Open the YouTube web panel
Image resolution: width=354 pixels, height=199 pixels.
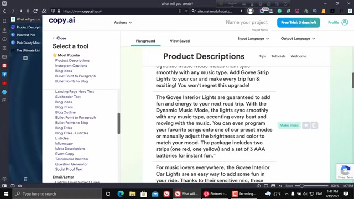[x=4, y=83]
